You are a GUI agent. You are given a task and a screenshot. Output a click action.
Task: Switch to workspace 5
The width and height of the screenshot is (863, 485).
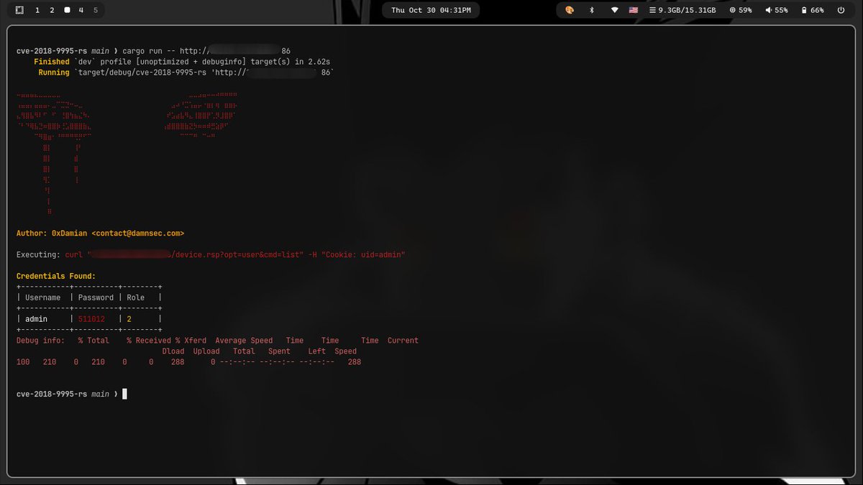point(96,10)
